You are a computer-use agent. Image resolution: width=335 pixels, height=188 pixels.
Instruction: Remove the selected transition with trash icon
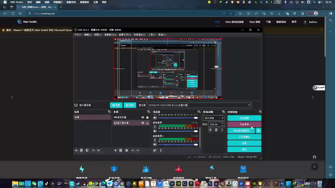(216, 130)
